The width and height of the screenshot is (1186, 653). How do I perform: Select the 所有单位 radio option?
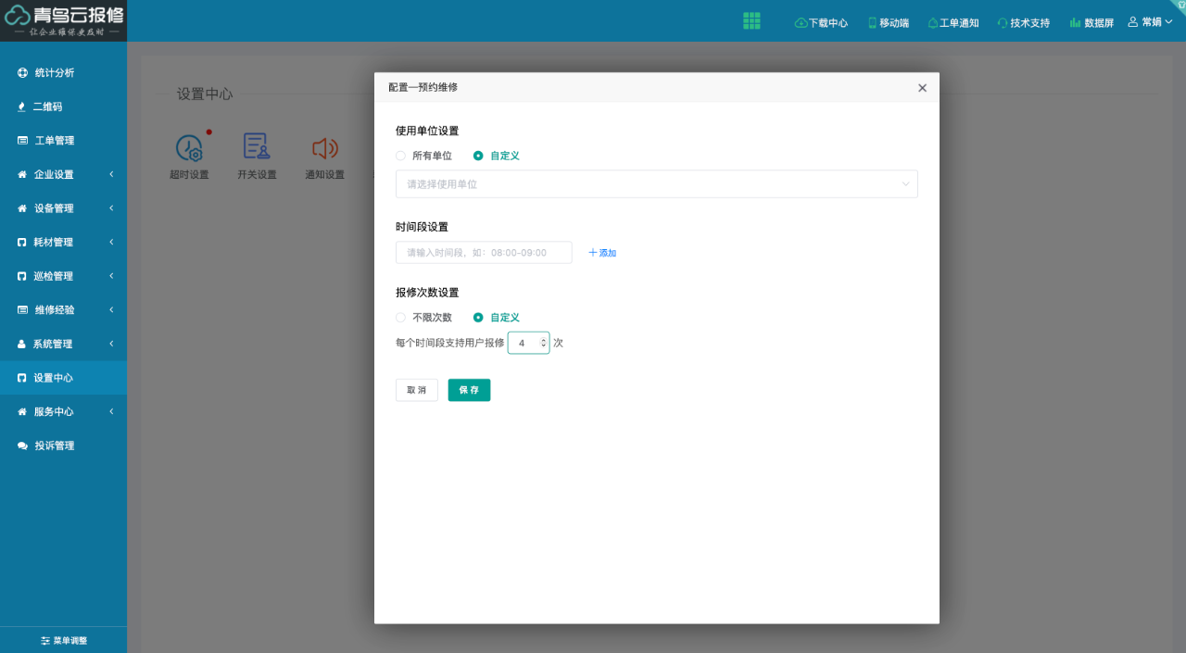400,156
